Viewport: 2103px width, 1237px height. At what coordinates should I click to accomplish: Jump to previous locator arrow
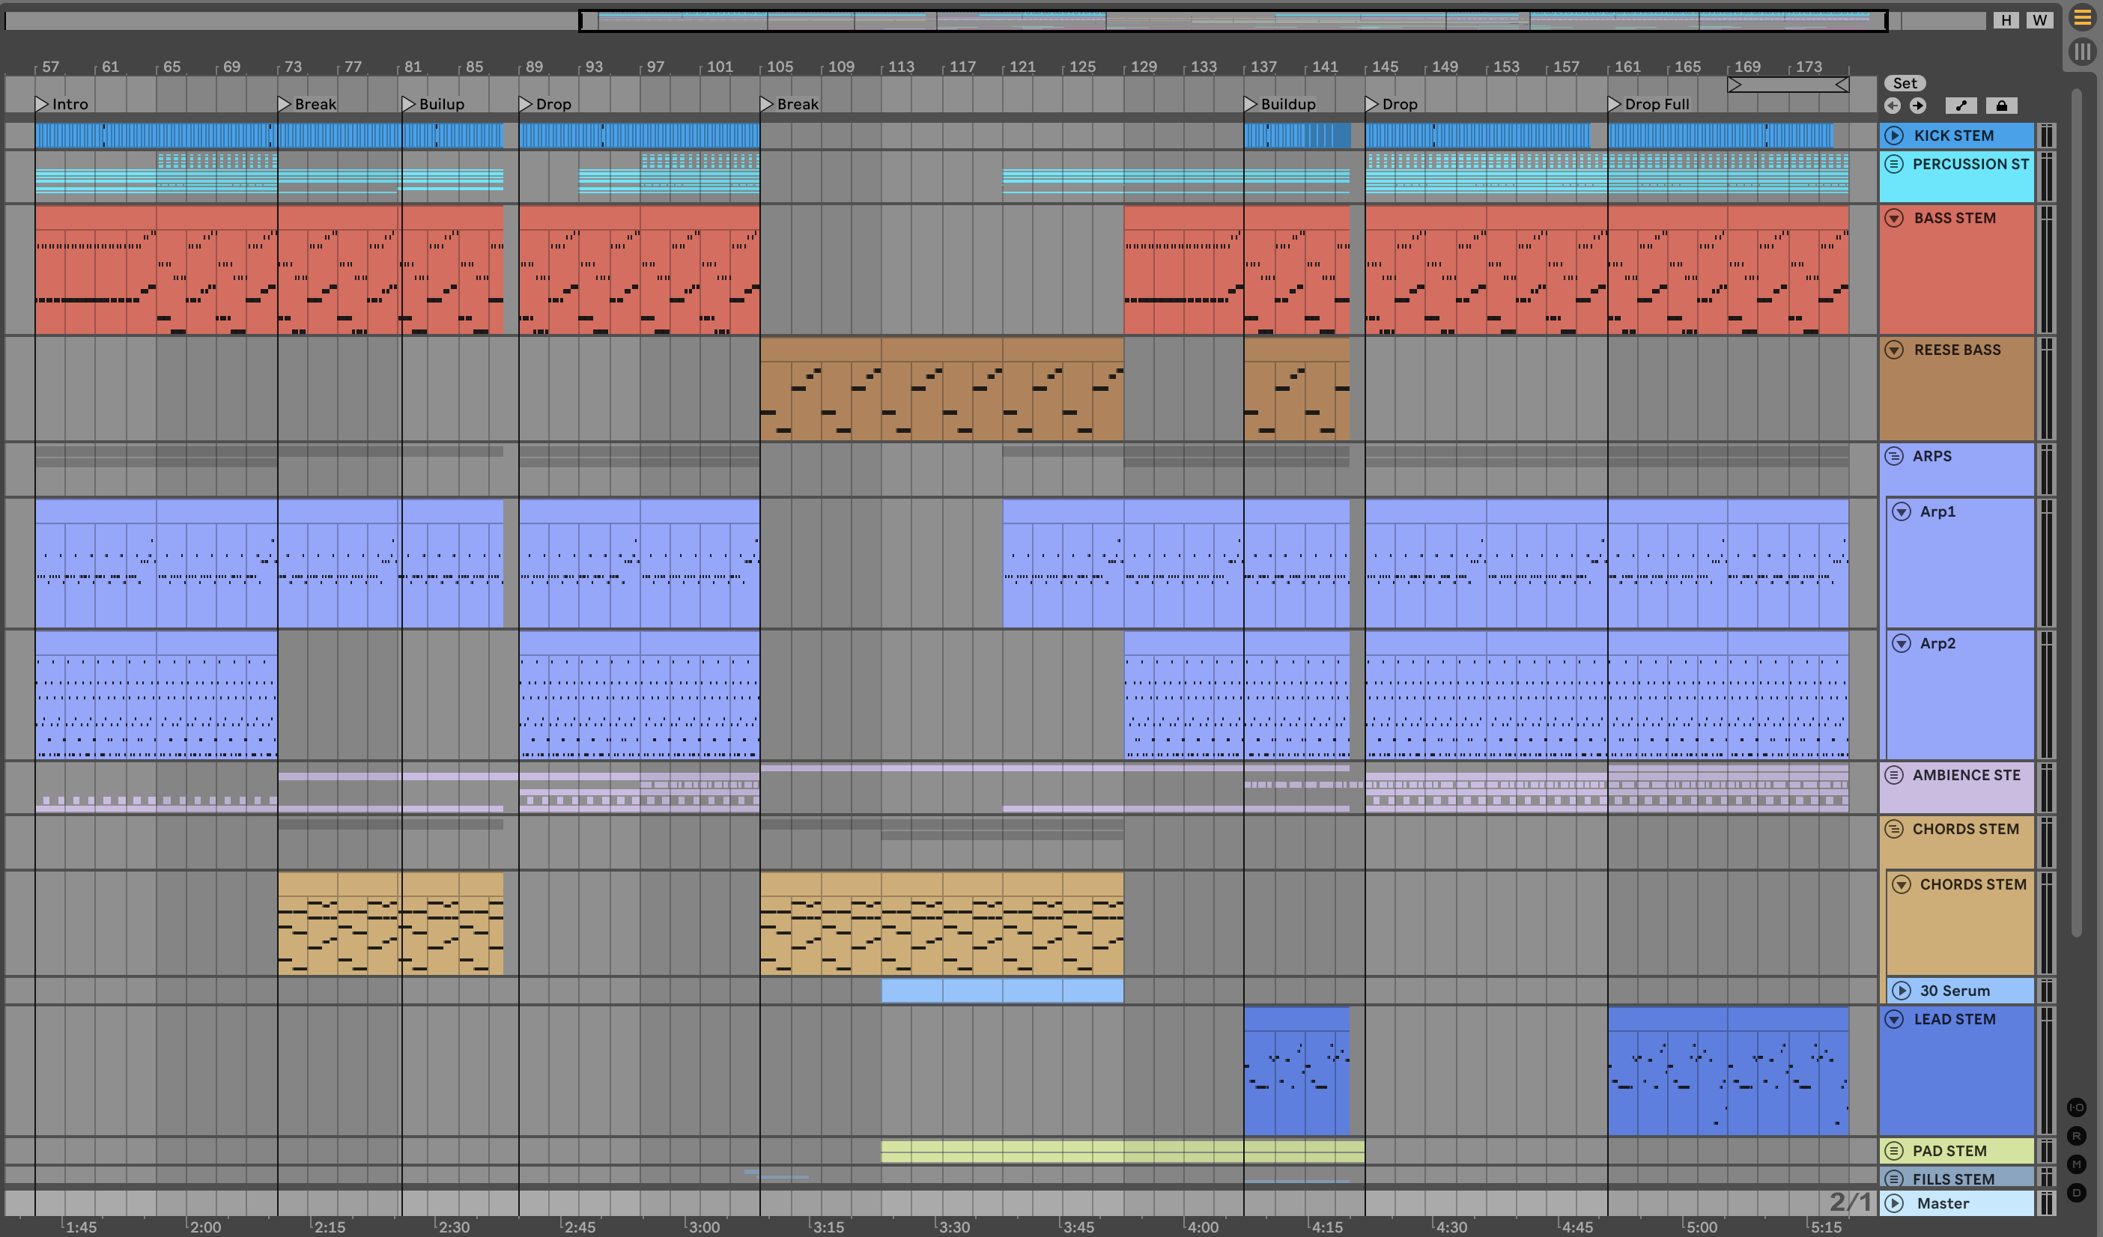[1893, 105]
